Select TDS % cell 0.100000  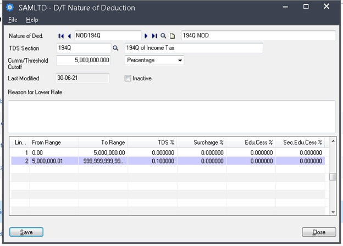pyautogui.click(x=152, y=161)
